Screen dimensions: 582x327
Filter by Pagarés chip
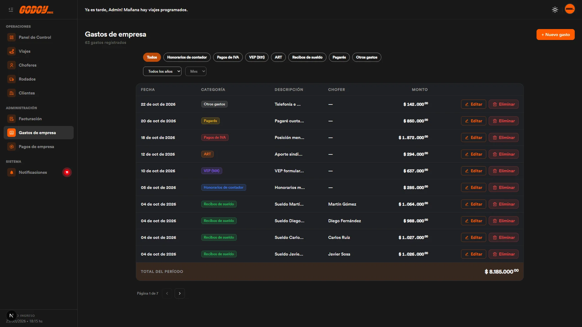point(339,57)
